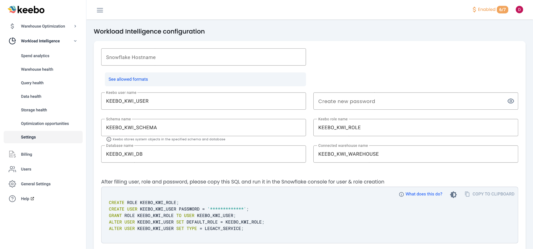Click the Keebo logo

coord(26,10)
